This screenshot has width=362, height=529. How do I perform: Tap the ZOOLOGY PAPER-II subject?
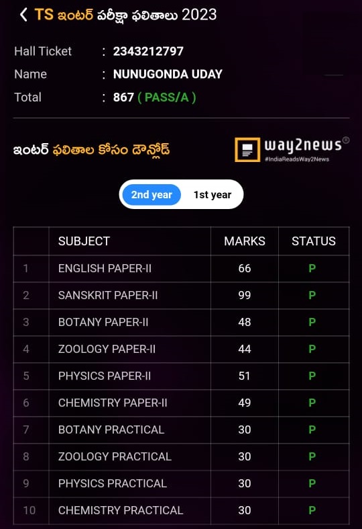(x=107, y=349)
